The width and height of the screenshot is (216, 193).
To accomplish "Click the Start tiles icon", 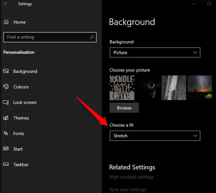I will coord(6,149).
